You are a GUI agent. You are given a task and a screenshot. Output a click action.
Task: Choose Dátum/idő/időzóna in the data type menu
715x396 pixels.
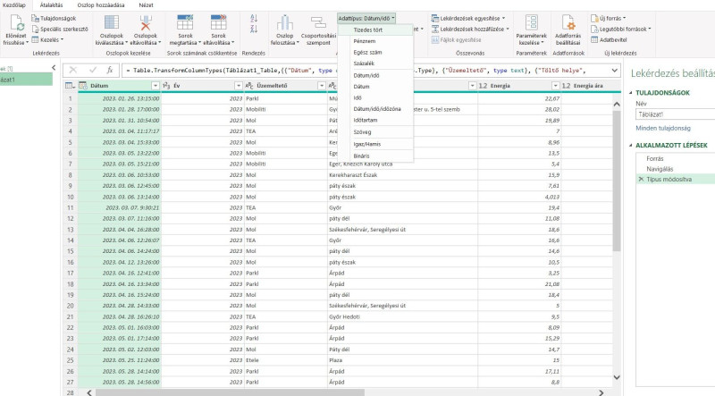click(375, 109)
